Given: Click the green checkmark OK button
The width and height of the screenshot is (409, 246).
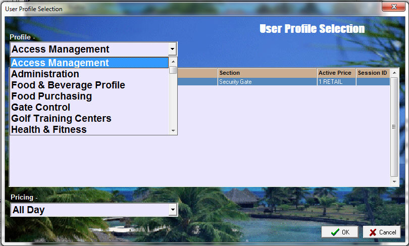Looking at the screenshot, I should tap(340, 232).
